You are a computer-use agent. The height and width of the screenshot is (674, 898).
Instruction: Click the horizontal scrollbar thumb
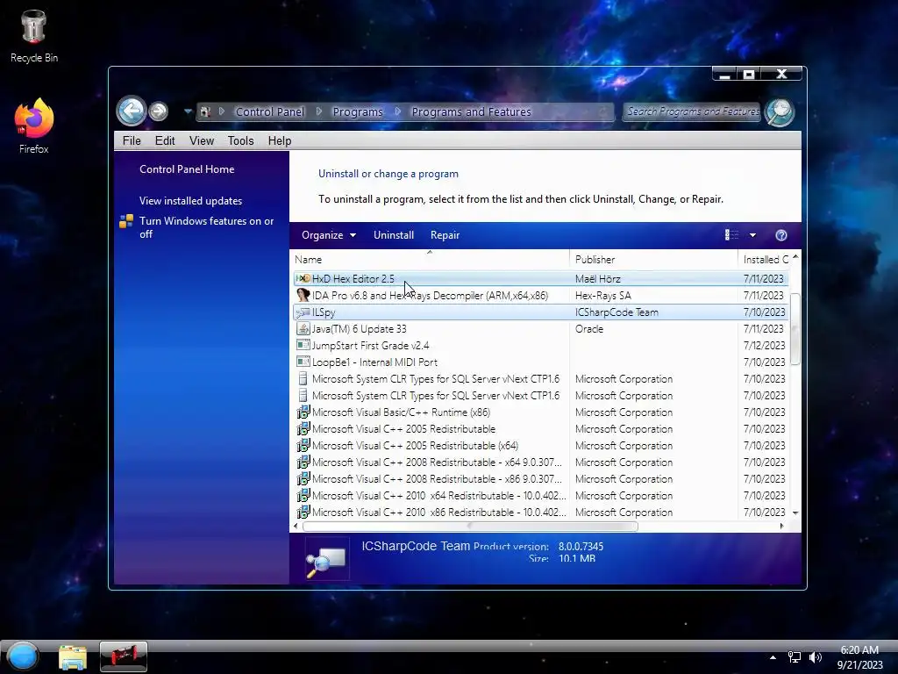coord(470,527)
